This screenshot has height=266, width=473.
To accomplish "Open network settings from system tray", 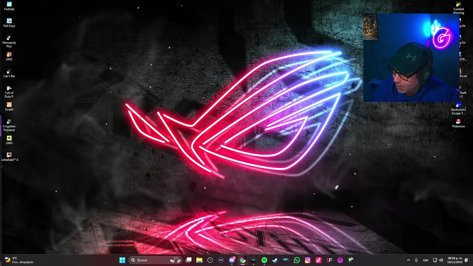I will pos(435,260).
